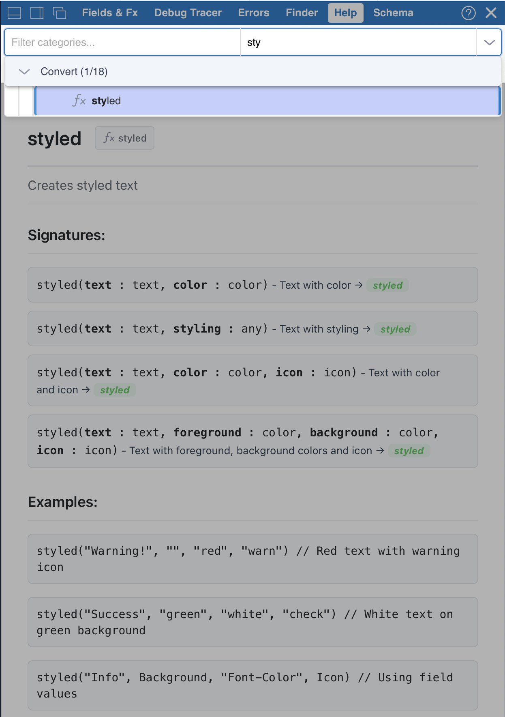505x717 pixels.
Task: Click styled return type in styling signature
Action: tap(395, 329)
